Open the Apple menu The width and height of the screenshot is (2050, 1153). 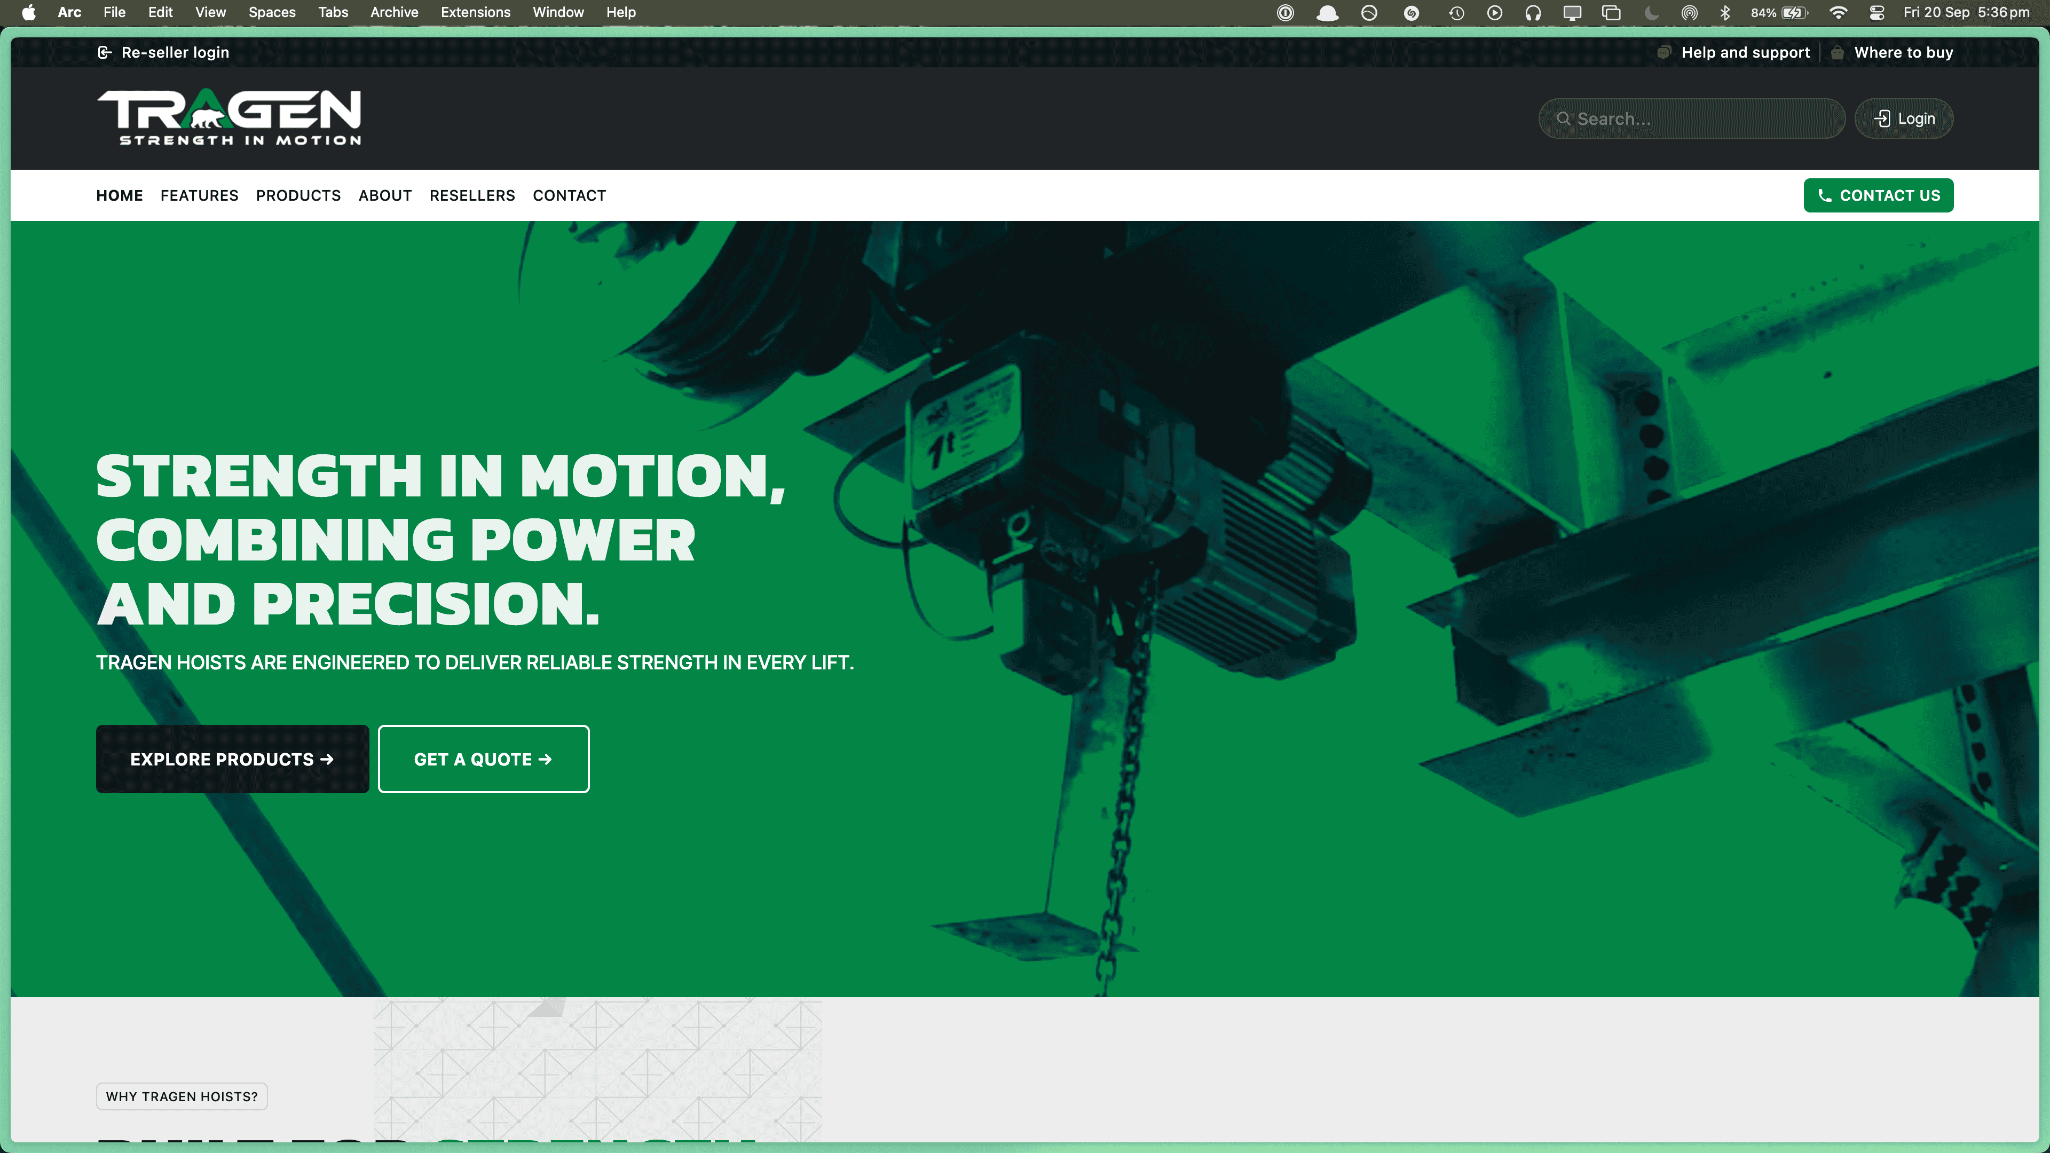29,12
